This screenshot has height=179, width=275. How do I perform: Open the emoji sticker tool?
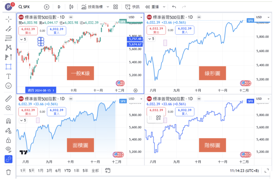pos(8,86)
